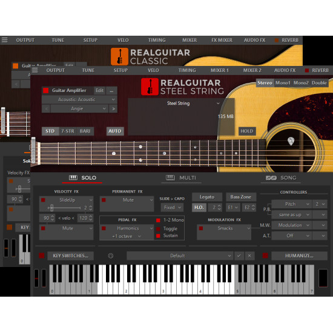Open the Acoustic: Acoustic amplifier dropdown
Screen dimensions: 333x333
point(79,100)
